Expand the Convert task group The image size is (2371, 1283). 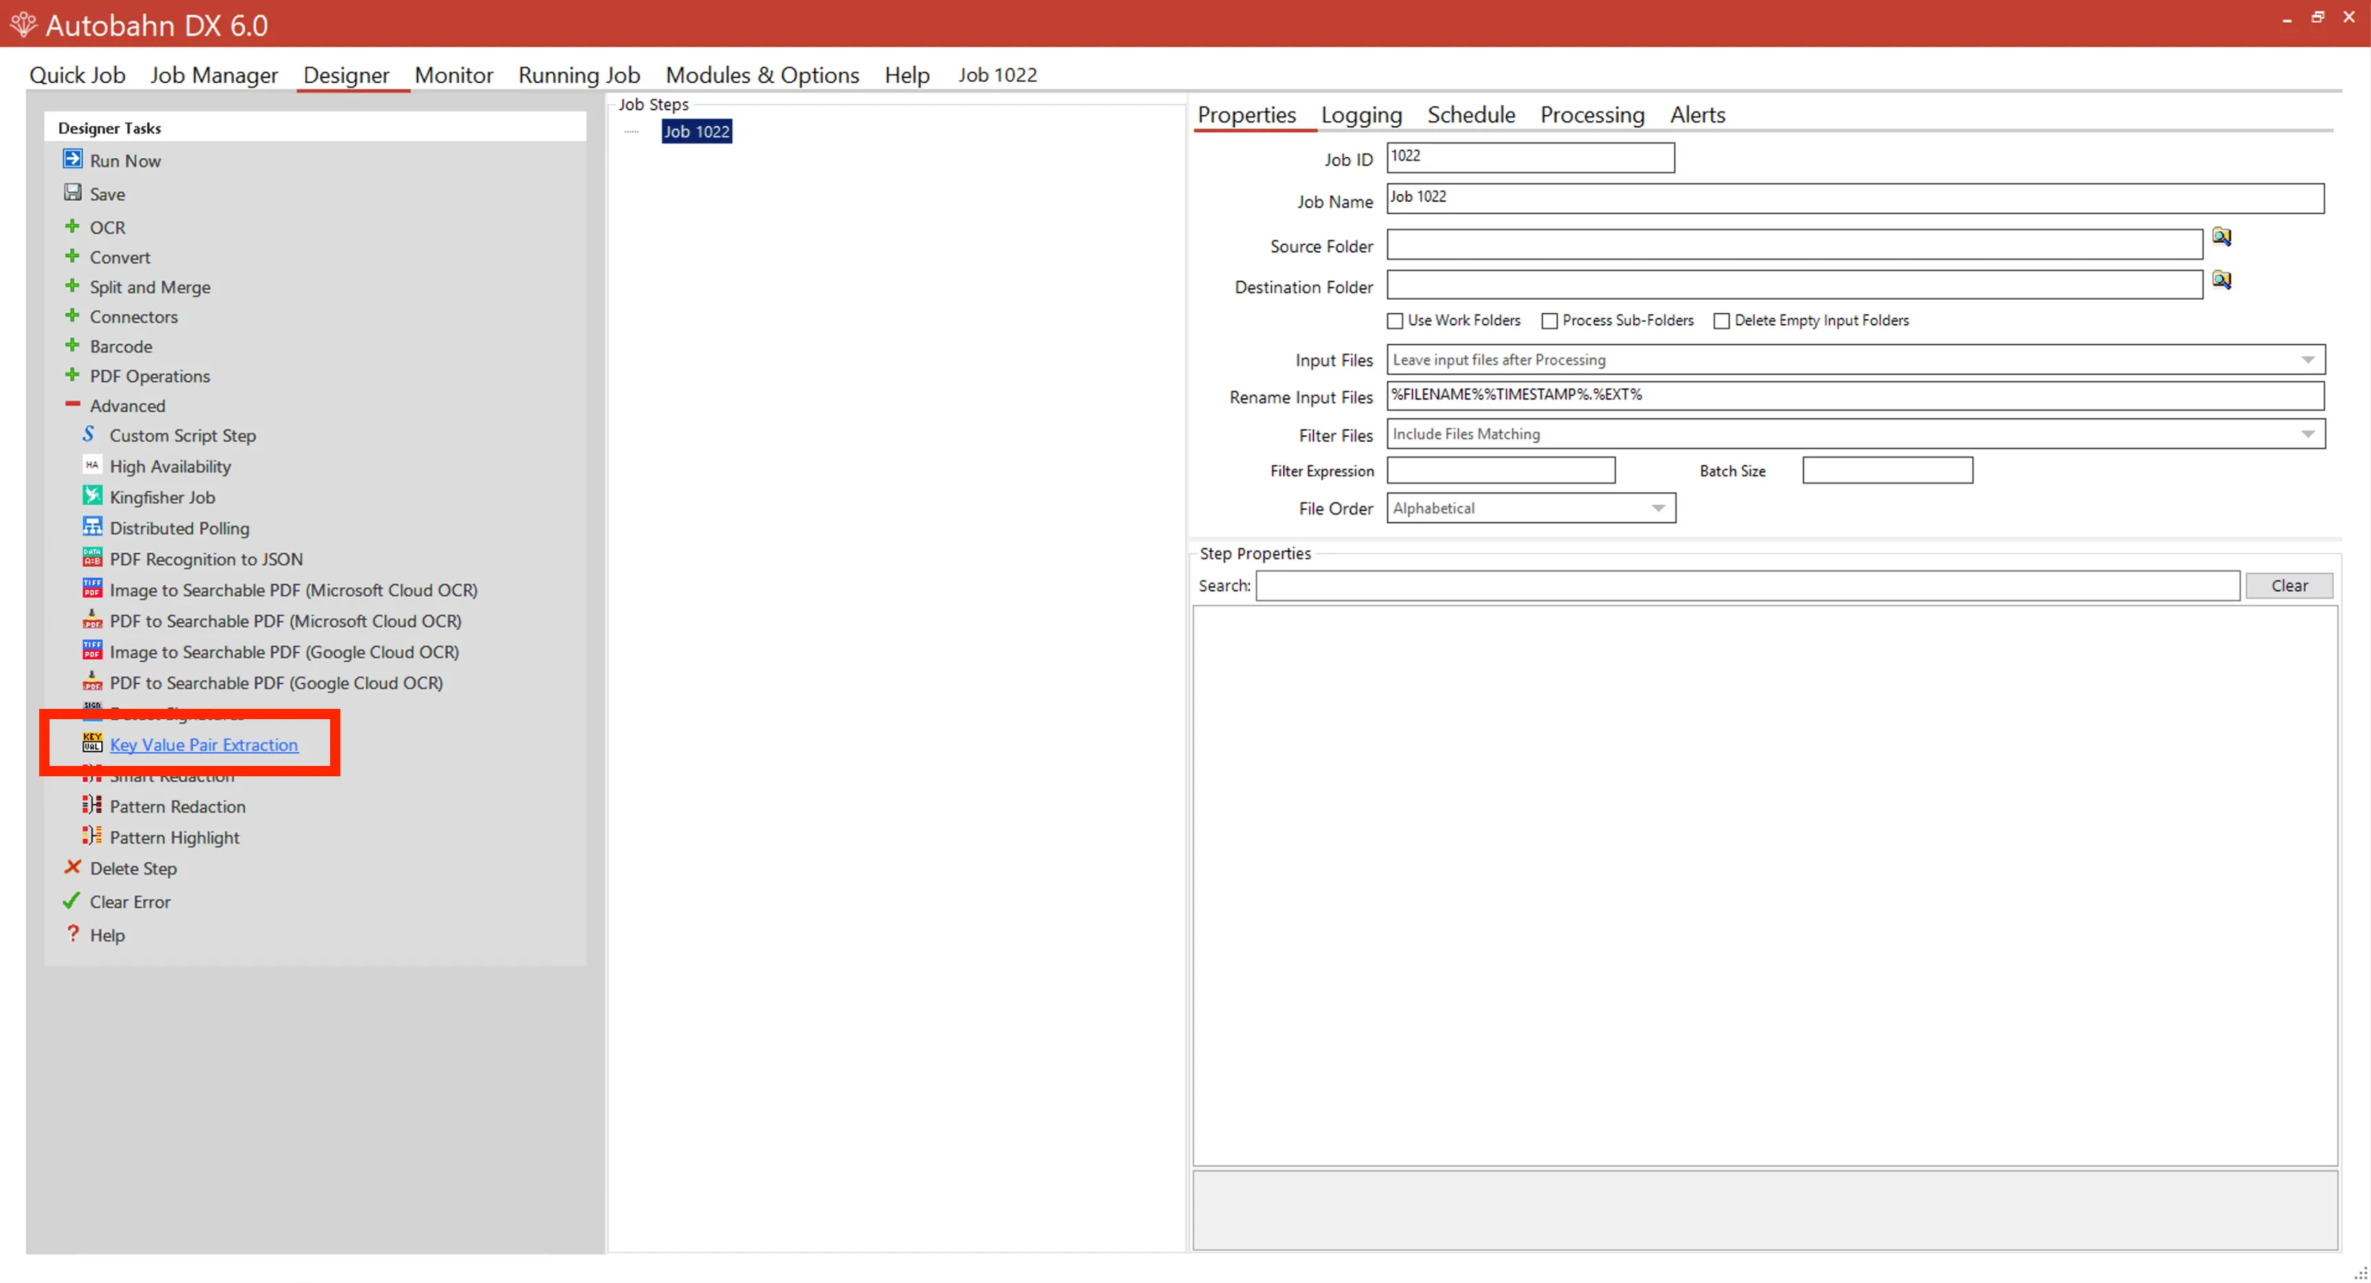pos(72,256)
